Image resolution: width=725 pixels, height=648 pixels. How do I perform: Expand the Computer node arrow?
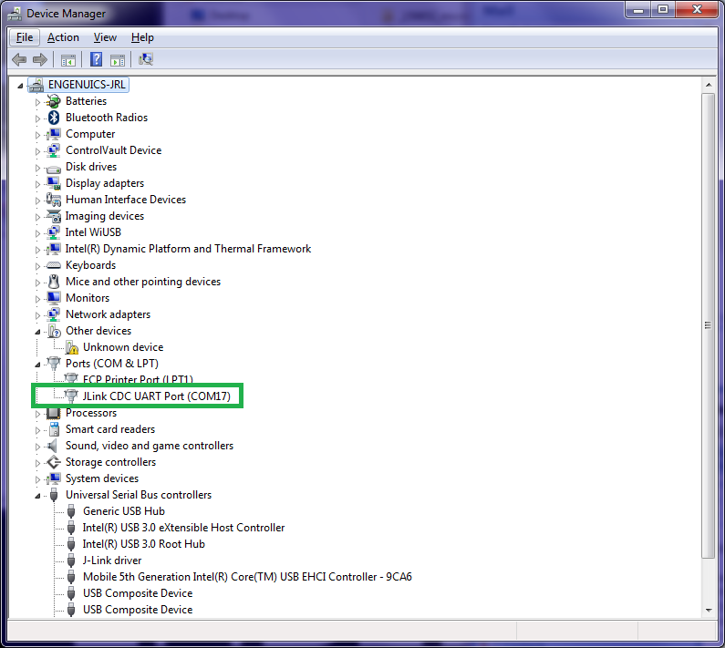click(37, 135)
